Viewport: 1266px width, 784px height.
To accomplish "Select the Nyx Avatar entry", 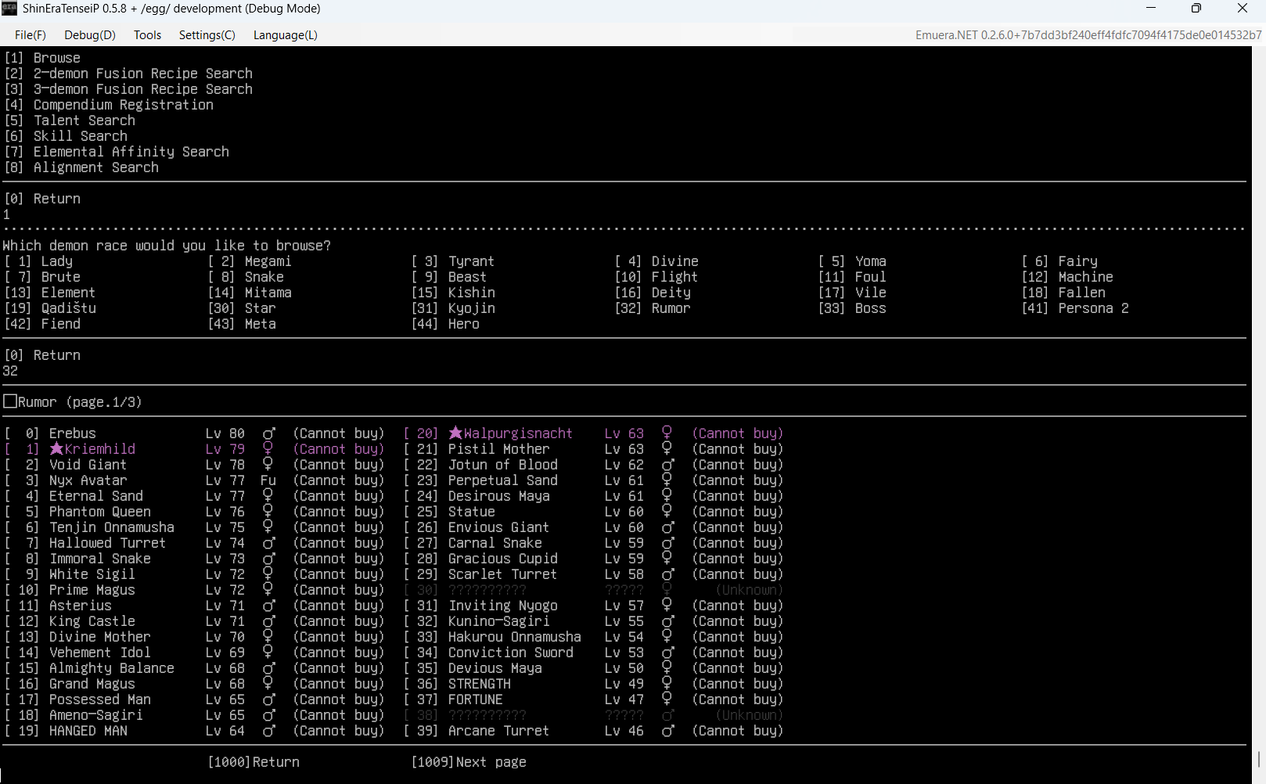I will (x=194, y=480).
